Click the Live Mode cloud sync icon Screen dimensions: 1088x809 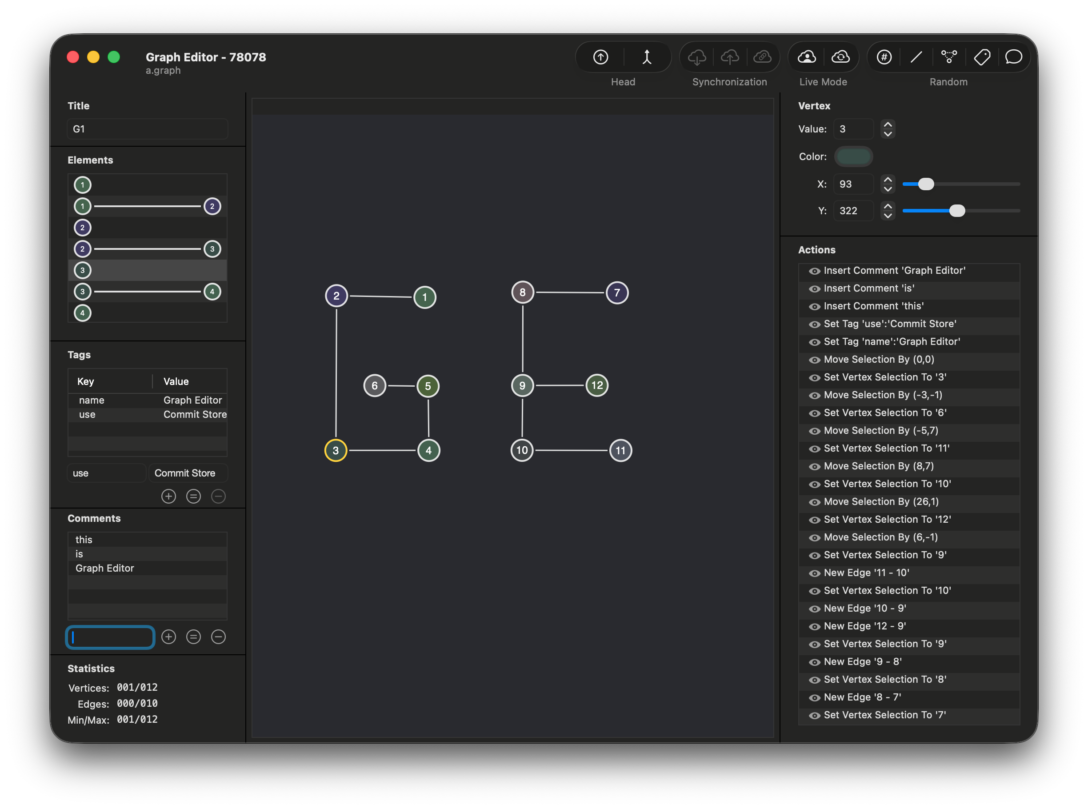point(840,57)
